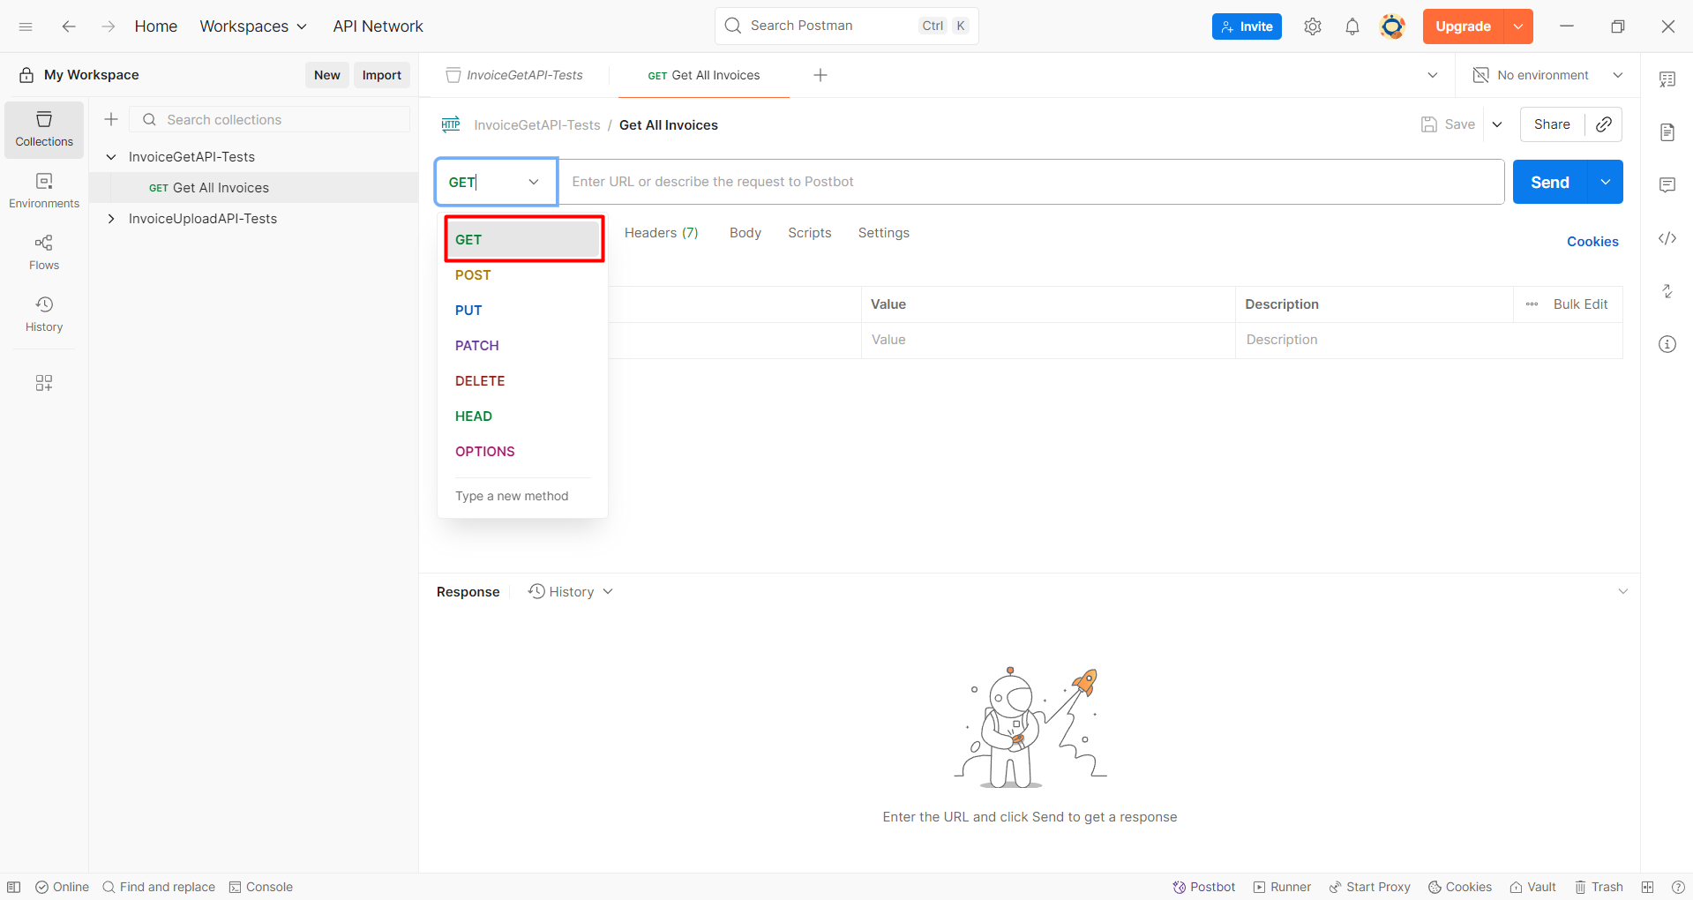Open the notifications bell
The width and height of the screenshot is (1693, 900).
tap(1352, 26)
